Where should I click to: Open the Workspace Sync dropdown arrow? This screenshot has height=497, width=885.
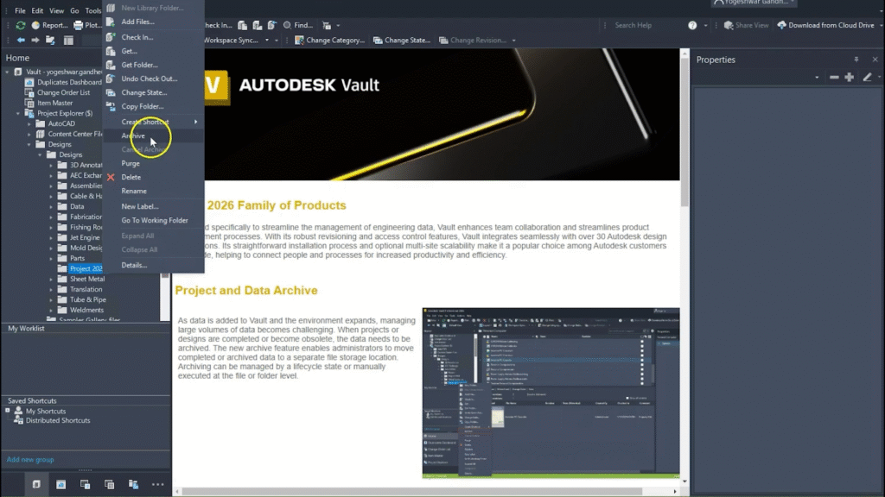267,41
